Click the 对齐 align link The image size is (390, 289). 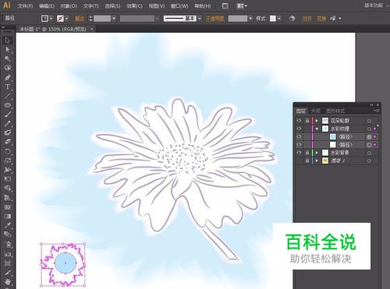pyautogui.click(x=307, y=19)
